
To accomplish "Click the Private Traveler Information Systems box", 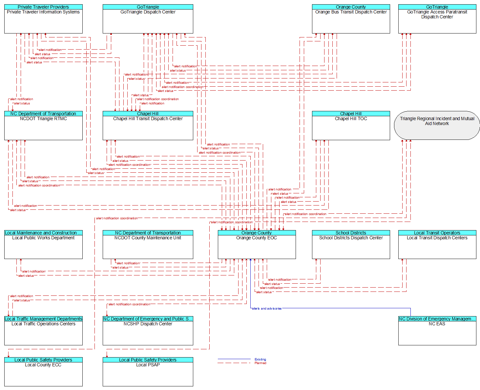I will click(x=43, y=19).
